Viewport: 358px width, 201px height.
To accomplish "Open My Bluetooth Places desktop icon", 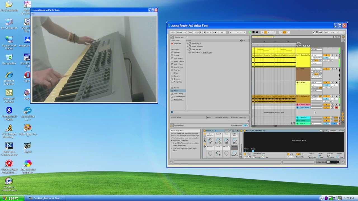I will (9, 113).
